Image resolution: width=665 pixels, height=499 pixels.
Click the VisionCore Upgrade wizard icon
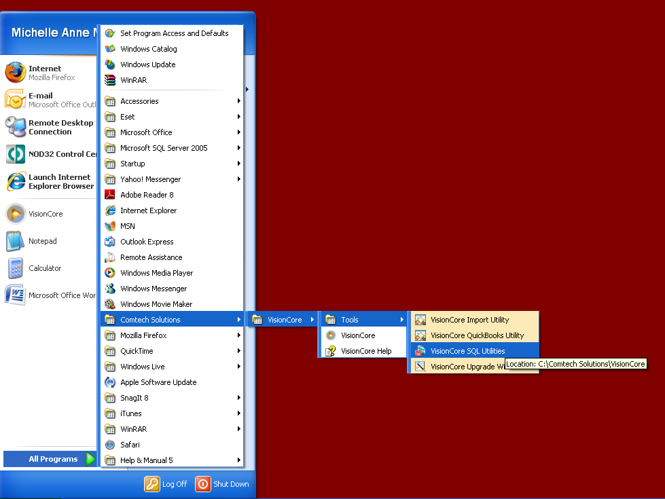(x=420, y=367)
